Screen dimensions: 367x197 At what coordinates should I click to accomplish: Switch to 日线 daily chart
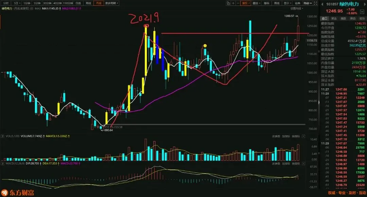(78, 3)
